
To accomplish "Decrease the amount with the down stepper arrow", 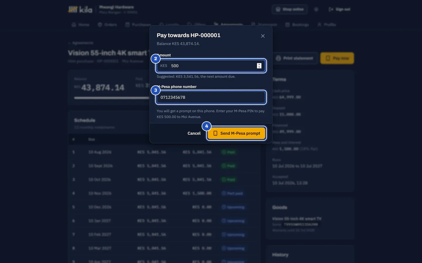I will pos(259,67).
